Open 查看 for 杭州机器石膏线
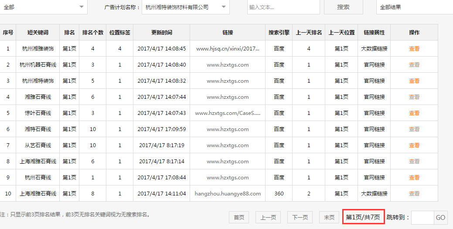 pyautogui.click(x=414, y=65)
